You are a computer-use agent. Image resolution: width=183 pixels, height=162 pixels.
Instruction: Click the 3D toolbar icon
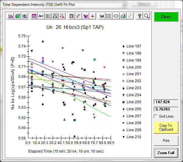(55, 16)
